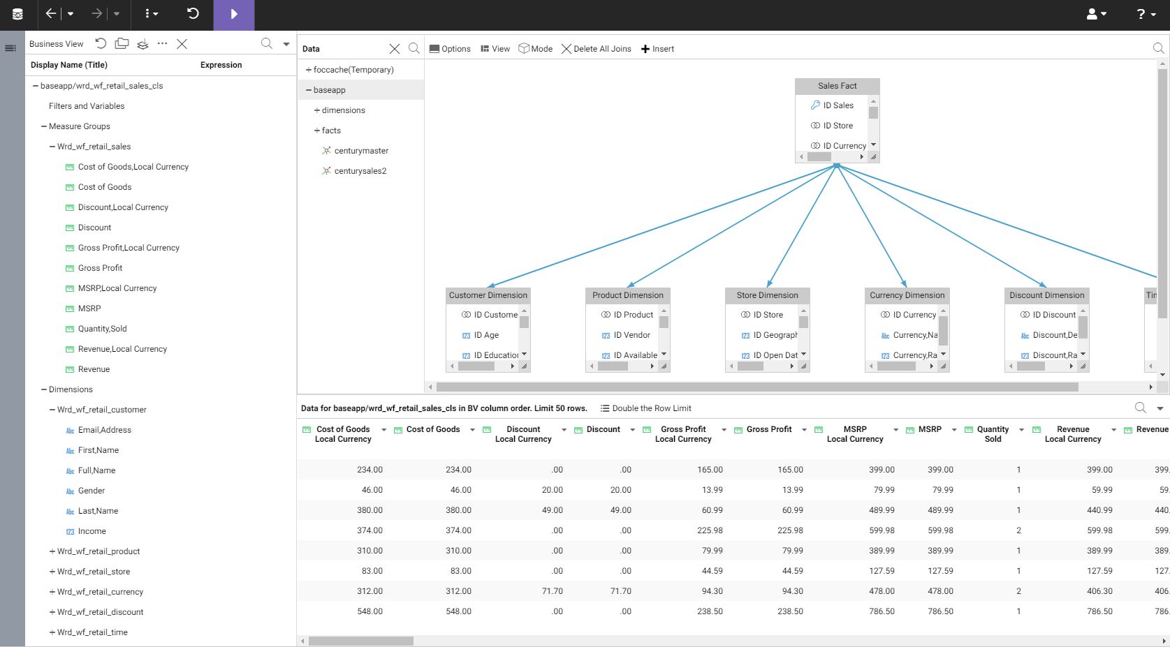Viewport: 1170px width, 647px height.
Task: Click the stacked layers icon in Business View toolbar
Action: click(x=142, y=43)
